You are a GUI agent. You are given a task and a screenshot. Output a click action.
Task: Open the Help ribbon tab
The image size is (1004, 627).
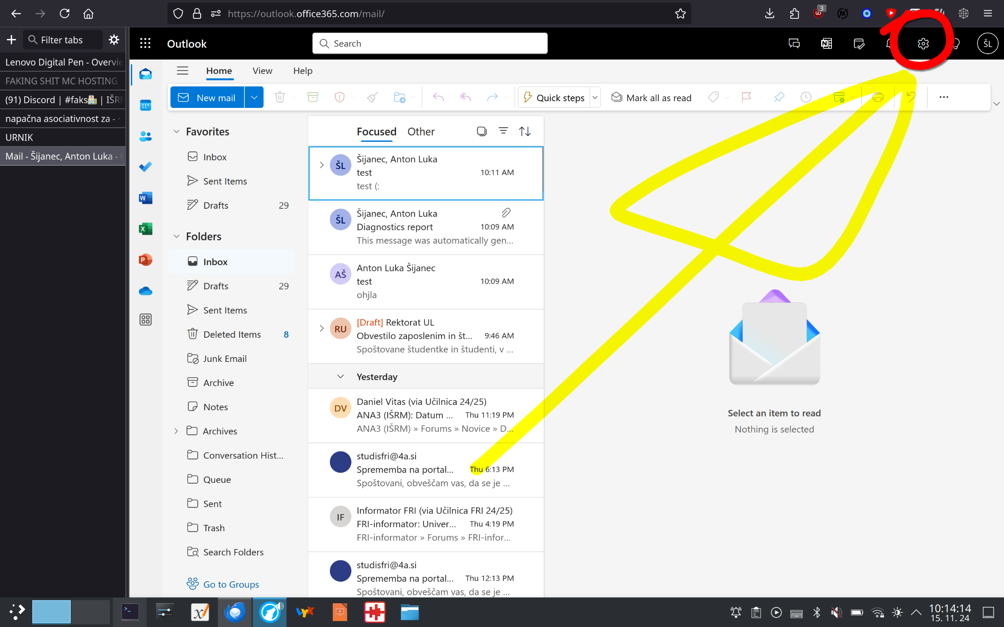[303, 71]
